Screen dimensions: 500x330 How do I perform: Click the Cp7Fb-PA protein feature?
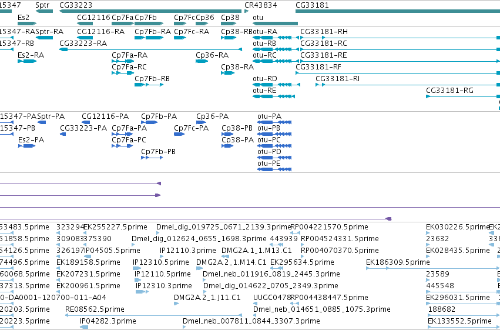tap(159, 116)
